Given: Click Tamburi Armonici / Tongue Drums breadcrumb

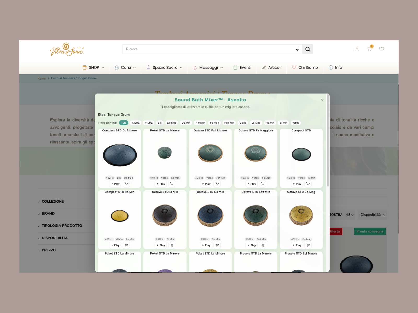Looking at the screenshot, I should 74,78.
